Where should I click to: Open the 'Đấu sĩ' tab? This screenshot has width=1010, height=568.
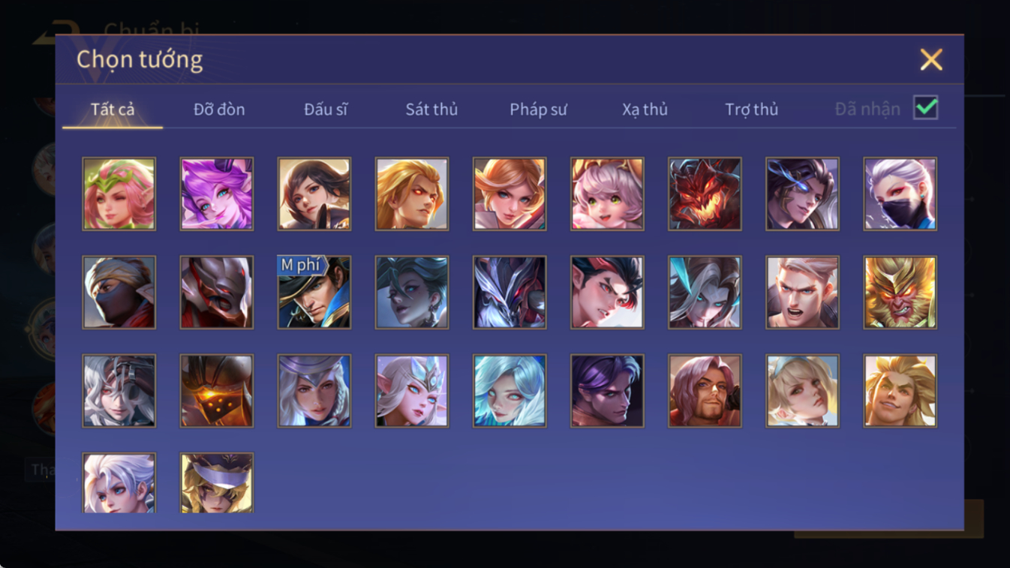pyautogui.click(x=326, y=110)
